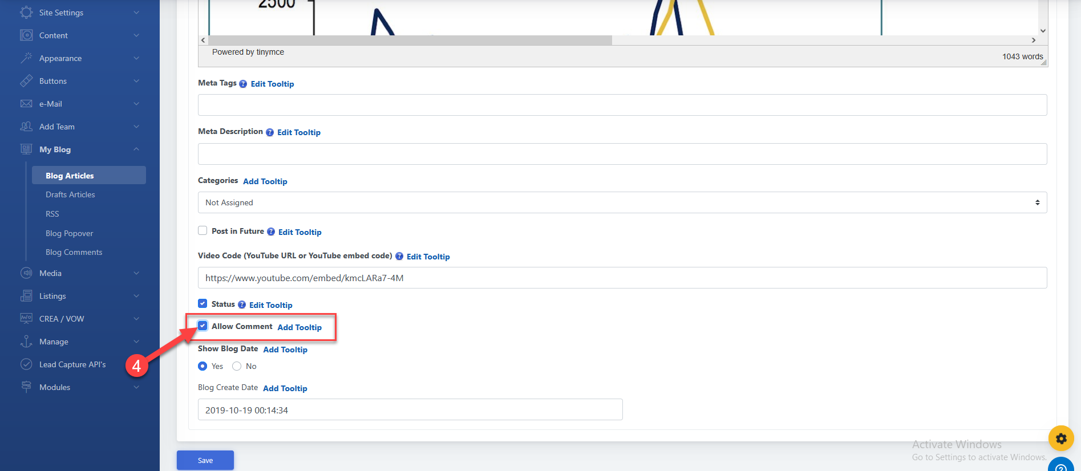Click the editor horizontal scrollbar thumb
1081x471 pixels.
tap(410, 40)
